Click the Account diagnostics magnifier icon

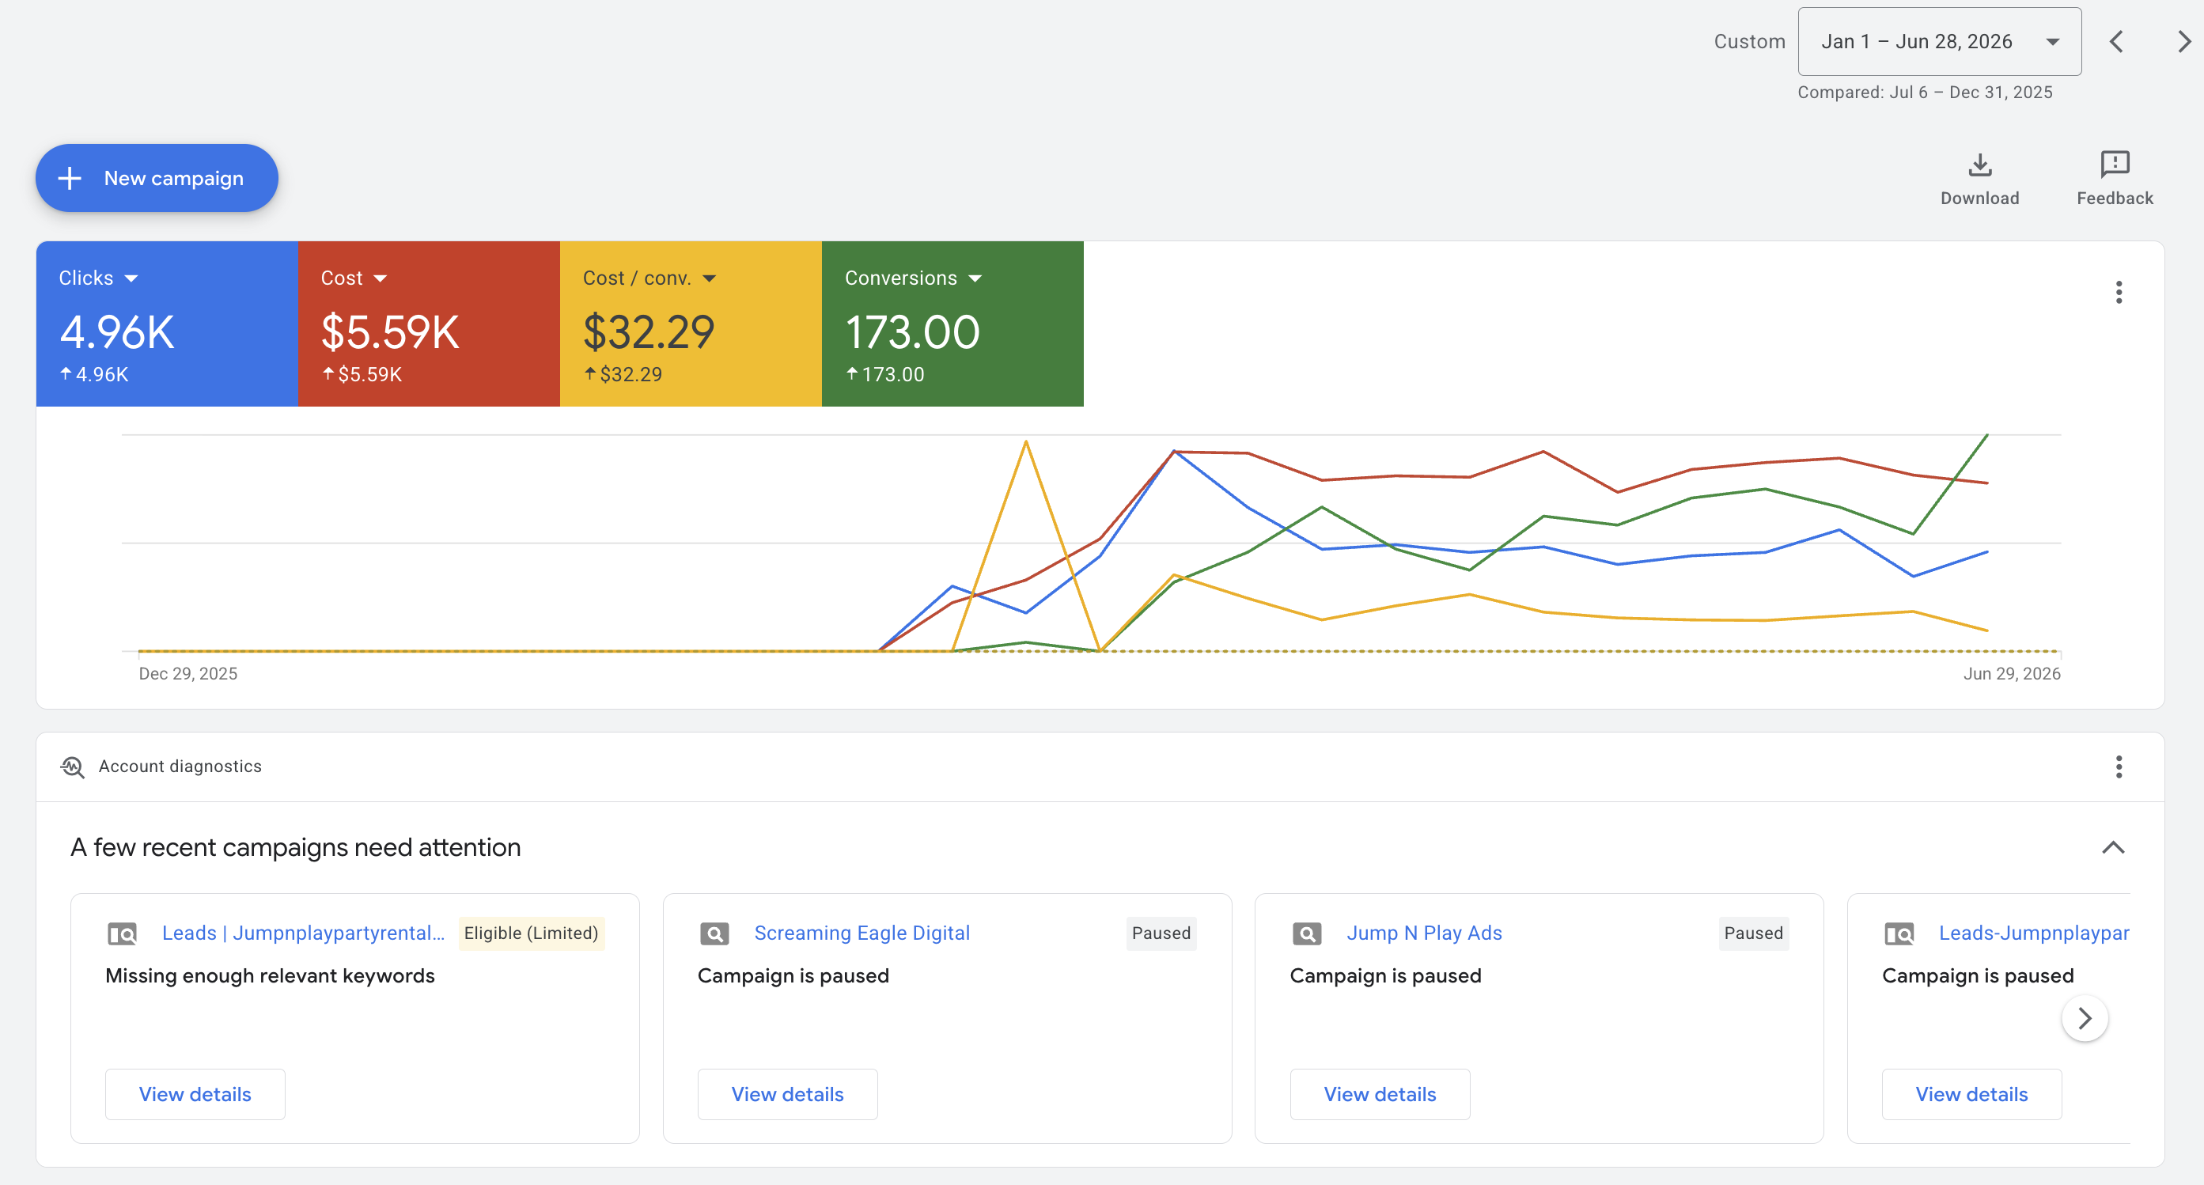tap(73, 767)
